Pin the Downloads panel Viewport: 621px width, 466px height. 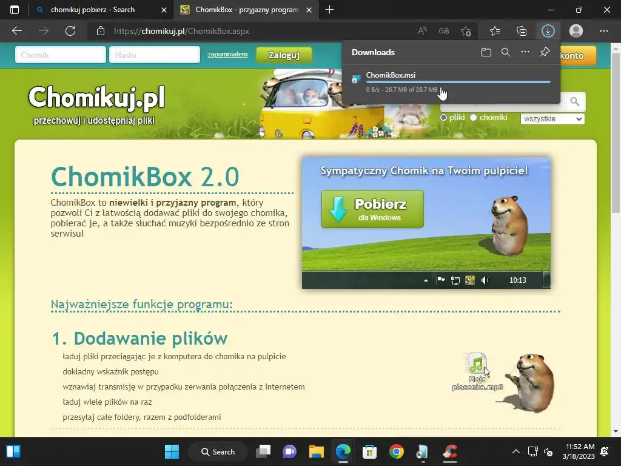tap(545, 52)
